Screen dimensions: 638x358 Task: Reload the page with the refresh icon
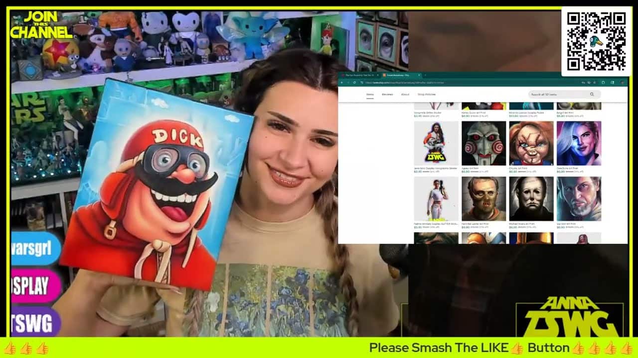pyautogui.click(x=354, y=83)
